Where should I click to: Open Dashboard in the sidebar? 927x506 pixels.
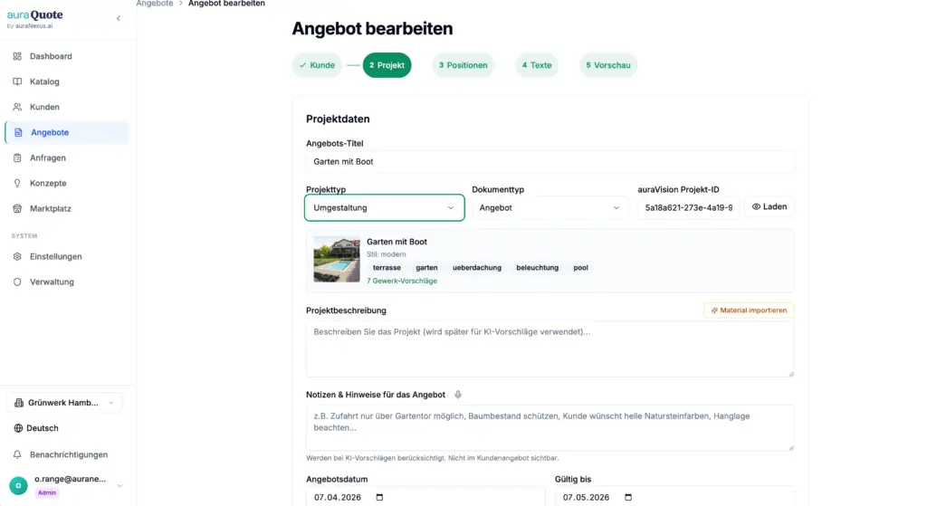(66, 56)
